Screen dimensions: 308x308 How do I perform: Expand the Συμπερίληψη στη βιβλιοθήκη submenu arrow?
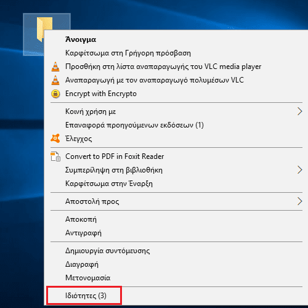[300, 170]
